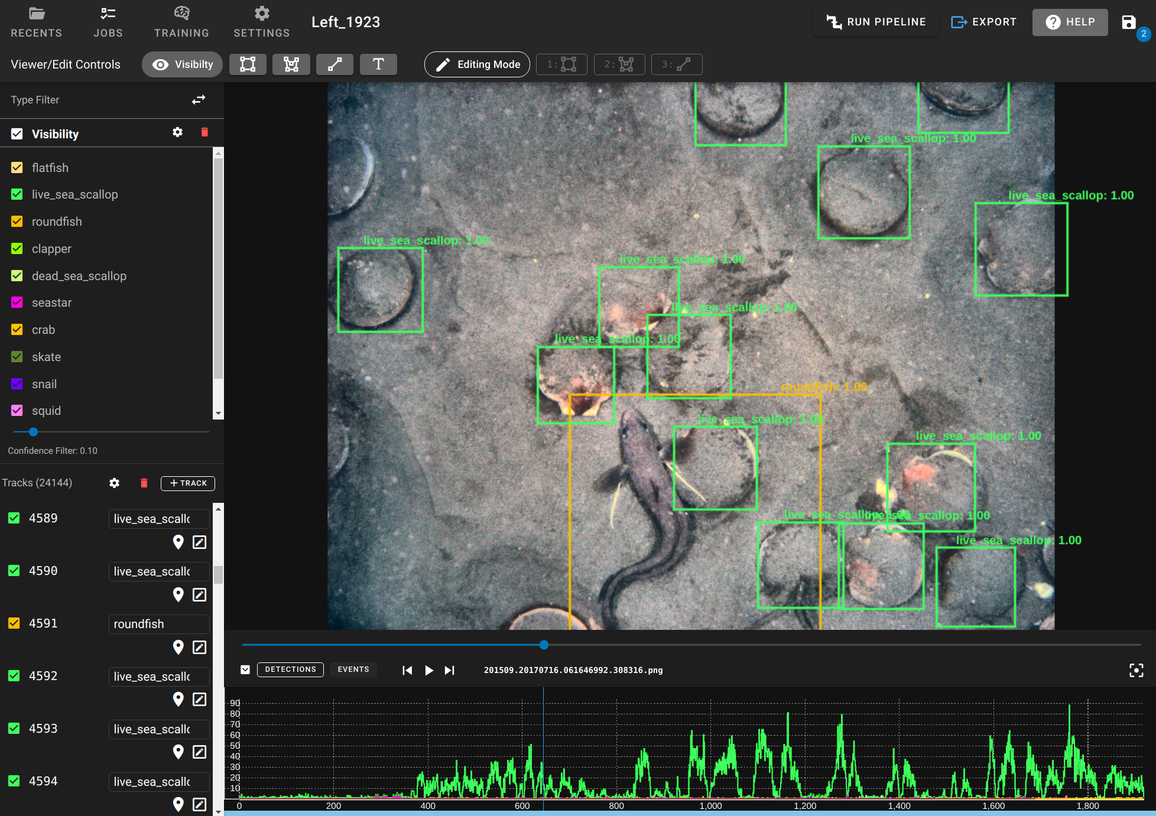This screenshot has height=816, width=1156.
Task: Click the delete tracks trash icon
Action: pos(144,483)
